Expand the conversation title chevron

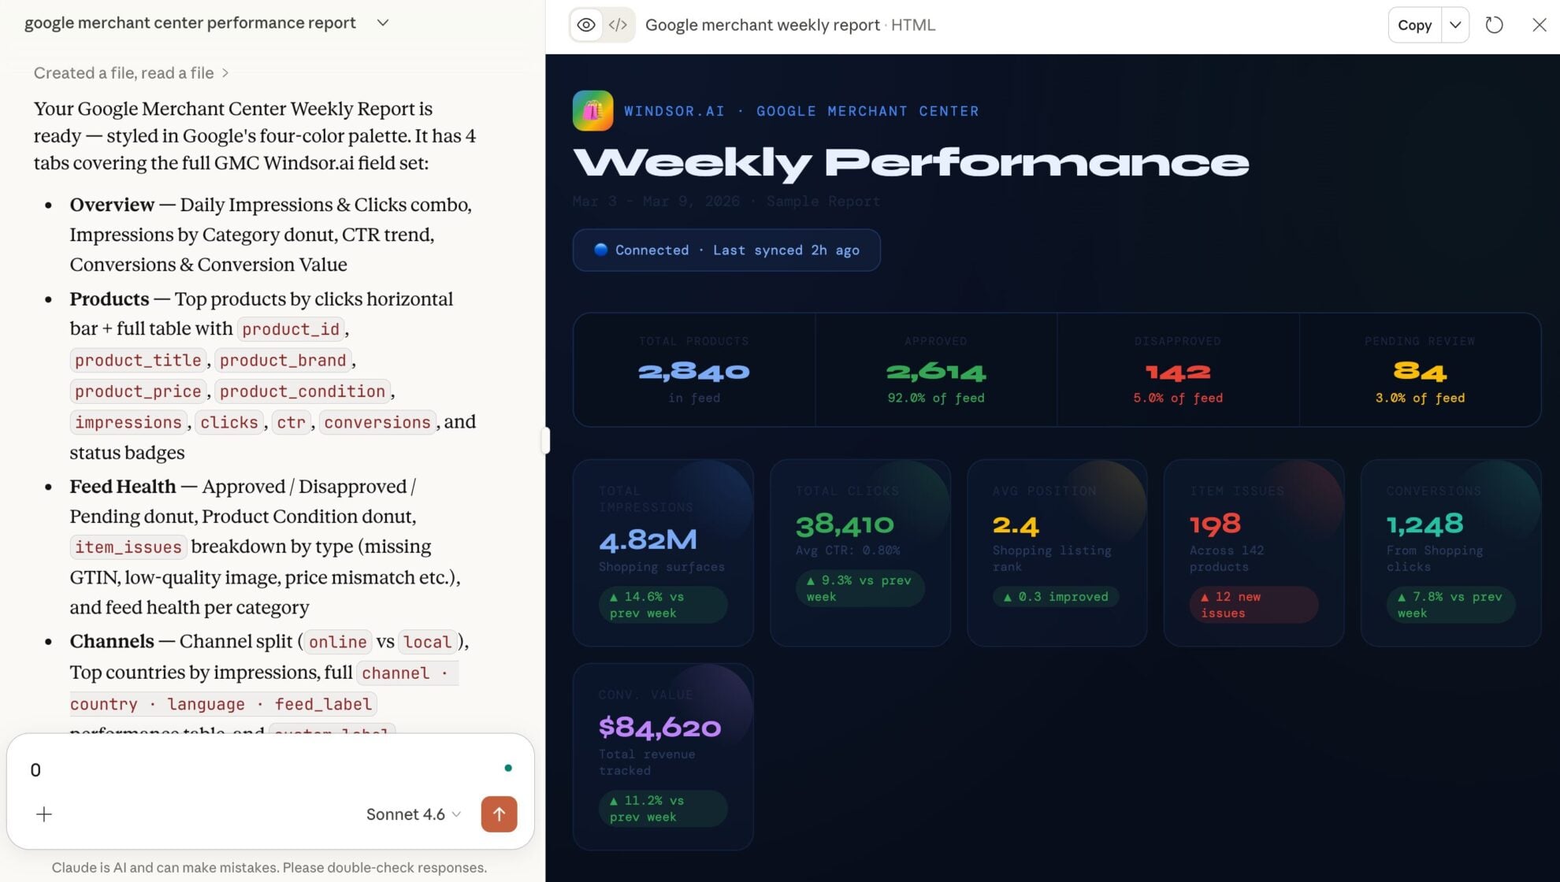coord(383,23)
